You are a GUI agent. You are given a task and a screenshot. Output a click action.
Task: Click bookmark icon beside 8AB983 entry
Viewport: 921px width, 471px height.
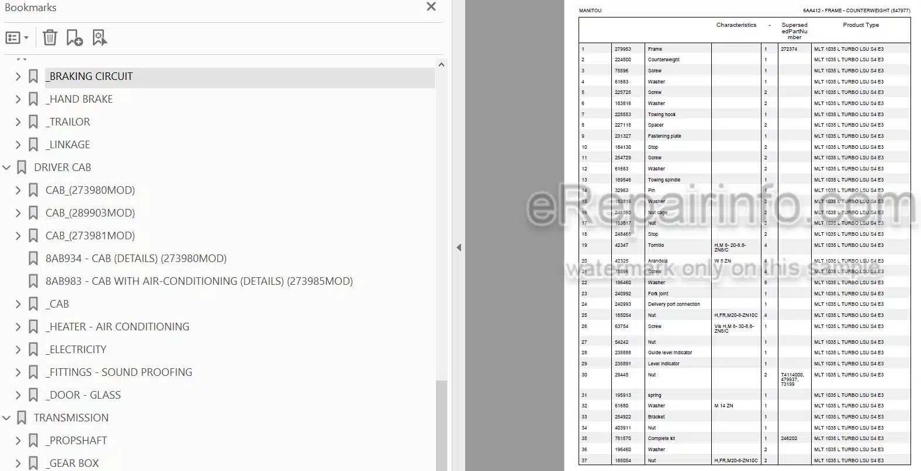point(33,281)
